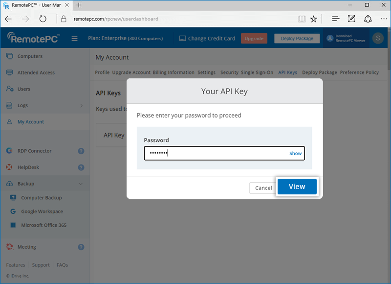Click the Password input field

click(215, 153)
